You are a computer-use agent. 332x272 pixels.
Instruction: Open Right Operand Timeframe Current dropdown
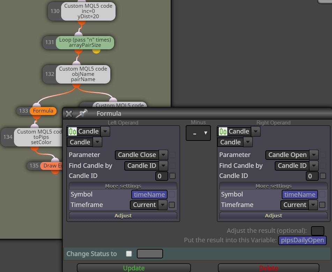[x=313, y=205]
